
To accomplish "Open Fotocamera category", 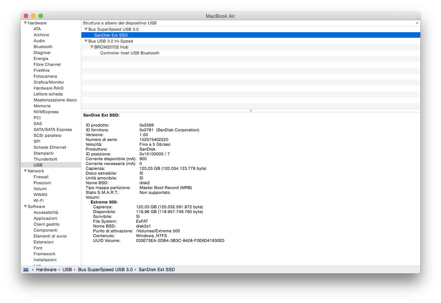I will click(x=45, y=76).
